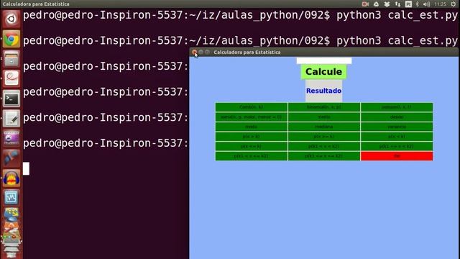Close the Calculadora para Estatistica window
Screen dimensions: 460x259
pyautogui.click(x=194, y=52)
